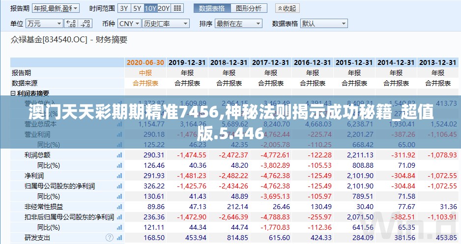
Task: Open chart icon in 同比 row showing 121.11
Action: (x=119, y=227)
